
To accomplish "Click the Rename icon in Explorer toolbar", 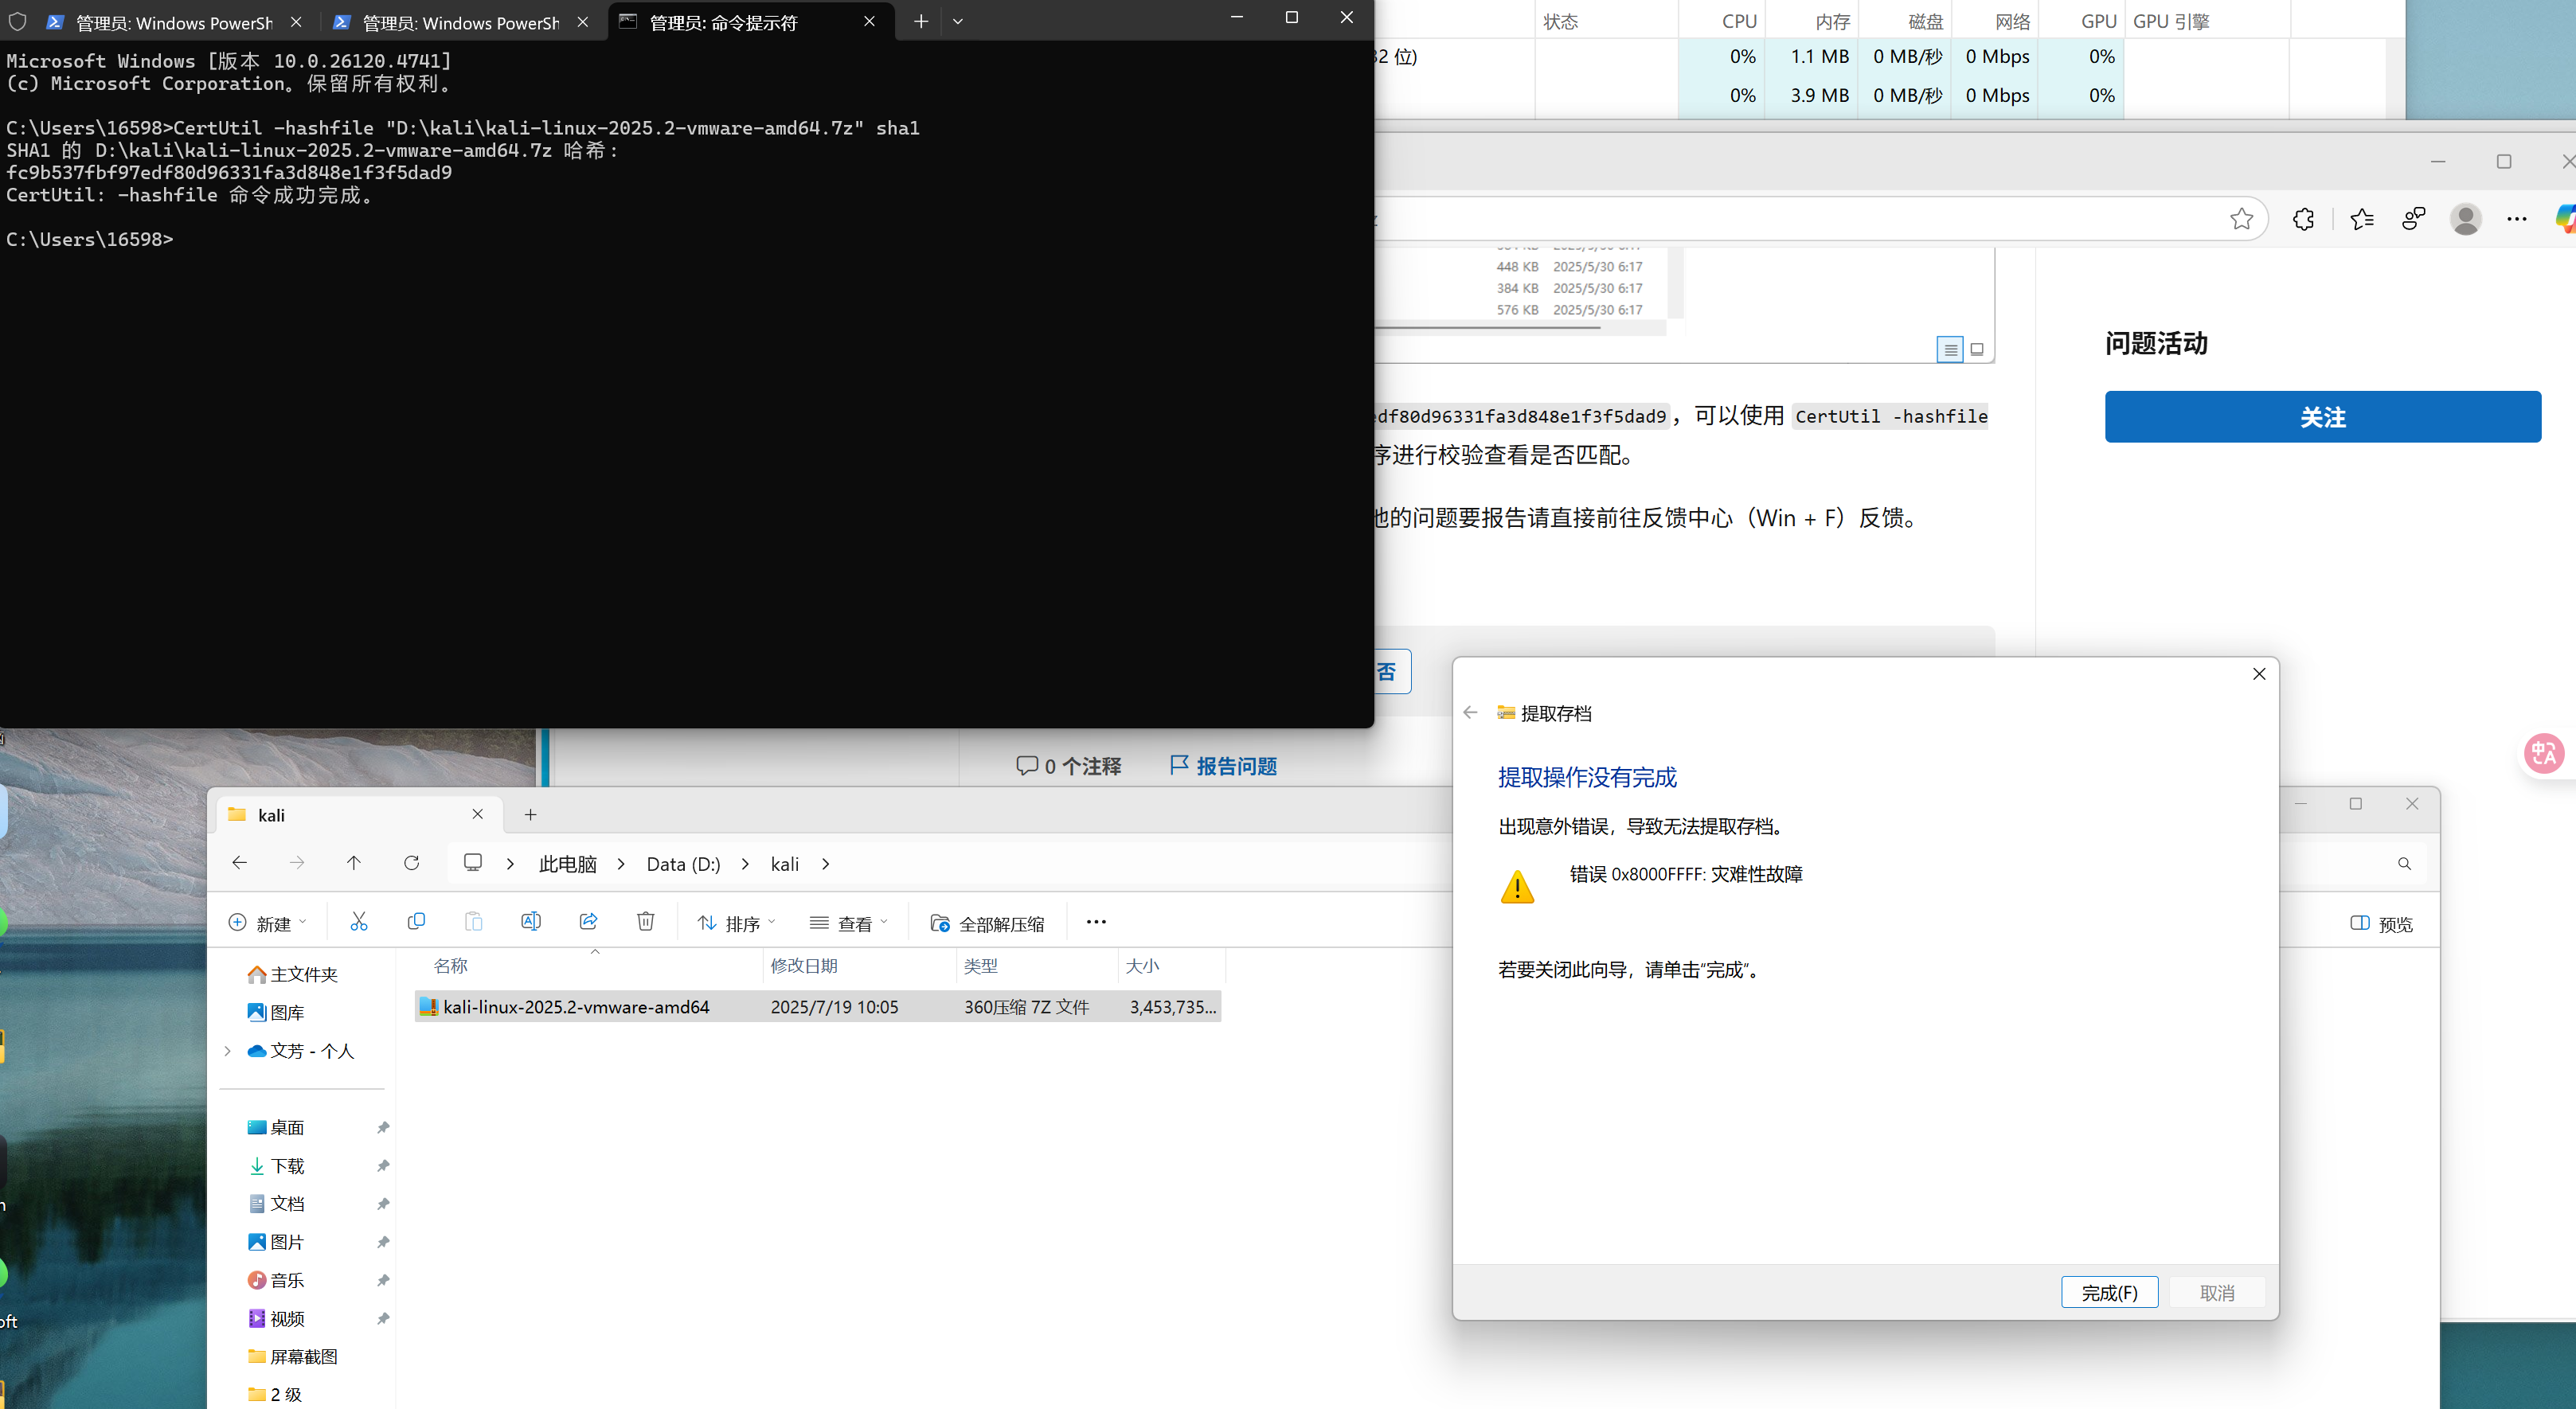I will point(531,922).
